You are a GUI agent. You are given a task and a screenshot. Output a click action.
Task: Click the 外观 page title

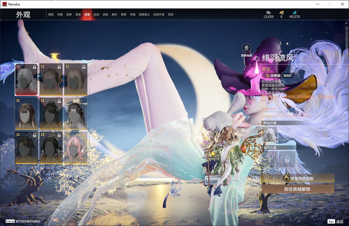point(23,15)
